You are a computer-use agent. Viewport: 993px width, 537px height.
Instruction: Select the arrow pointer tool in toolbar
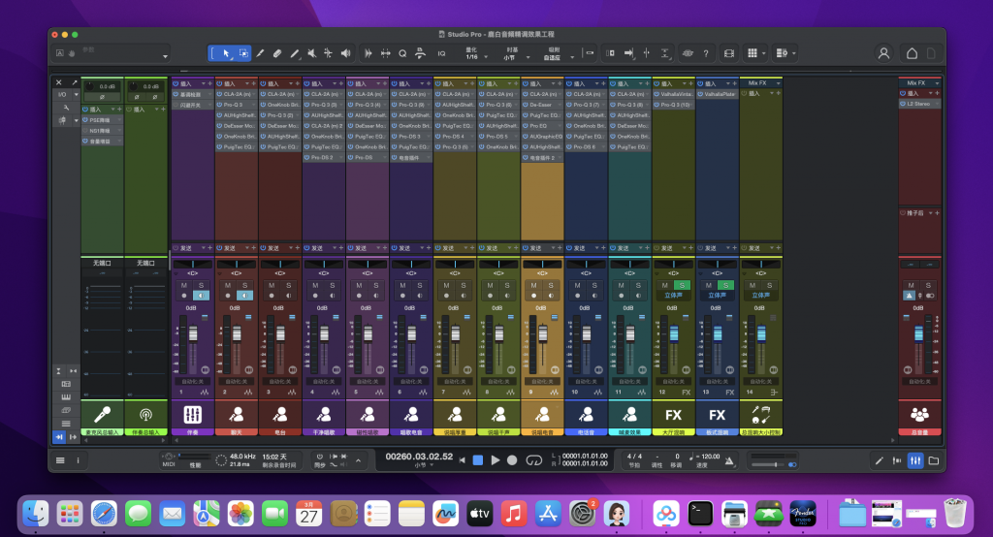point(227,53)
